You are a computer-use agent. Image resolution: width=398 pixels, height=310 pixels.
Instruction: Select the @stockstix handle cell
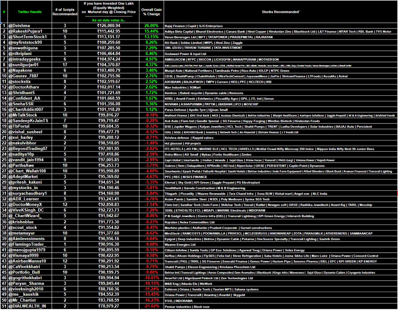(29, 81)
